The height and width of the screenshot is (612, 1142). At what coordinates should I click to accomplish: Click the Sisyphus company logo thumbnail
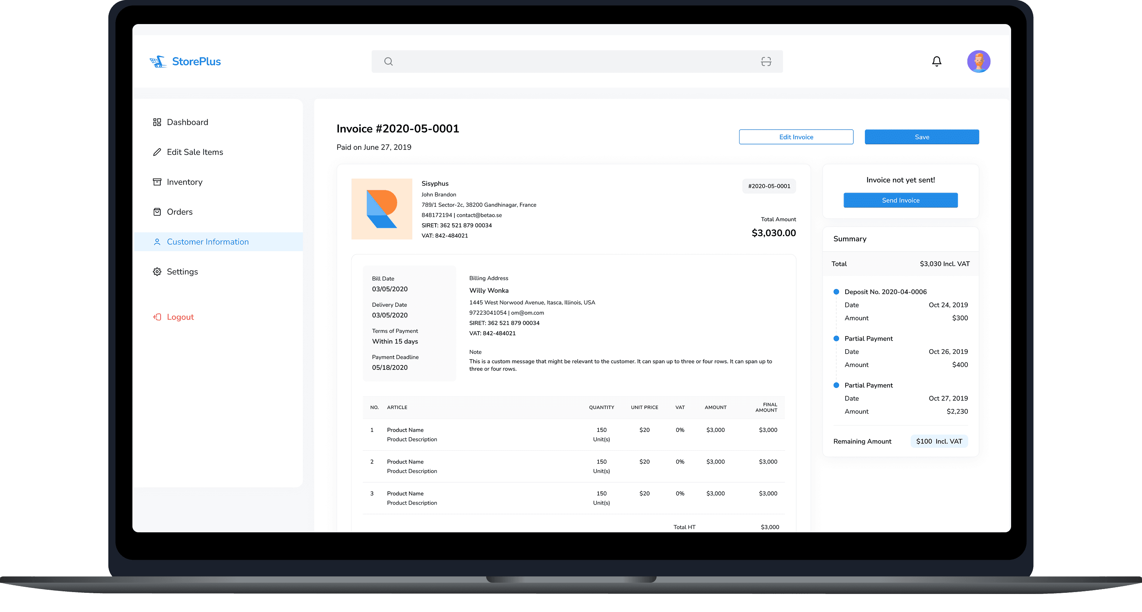(x=381, y=209)
